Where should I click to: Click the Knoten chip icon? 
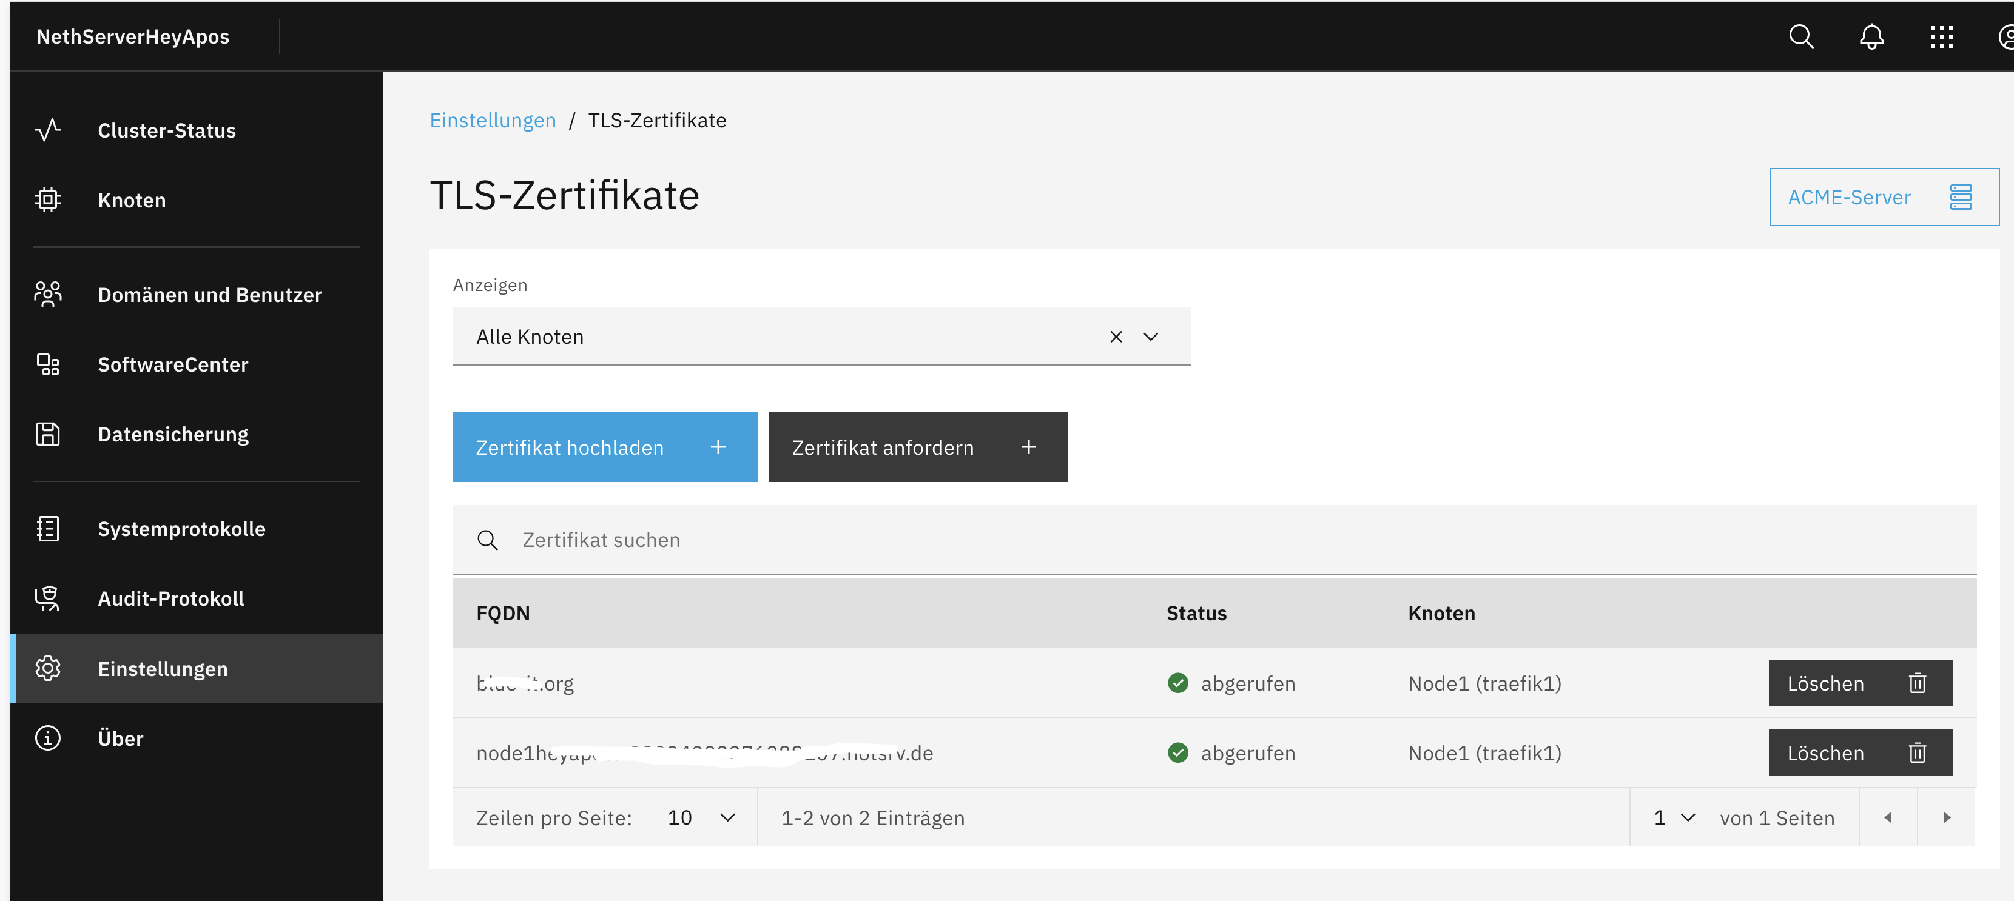tap(48, 200)
